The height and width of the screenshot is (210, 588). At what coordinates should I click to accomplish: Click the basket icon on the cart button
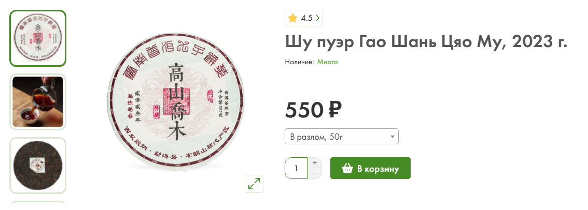pyautogui.click(x=347, y=169)
